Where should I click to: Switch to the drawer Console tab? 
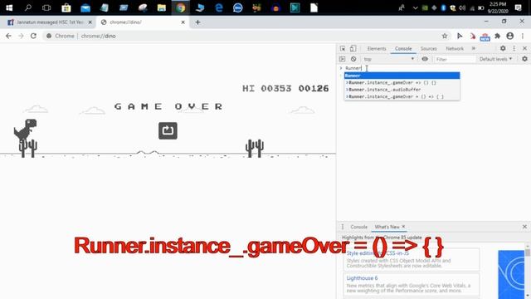tap(358, 227)
